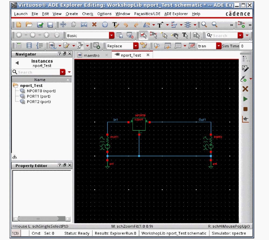Toggle the highlighted selection mode checkbox icon
The width and height of the screenshot is (269, 240).
[143, 35]
